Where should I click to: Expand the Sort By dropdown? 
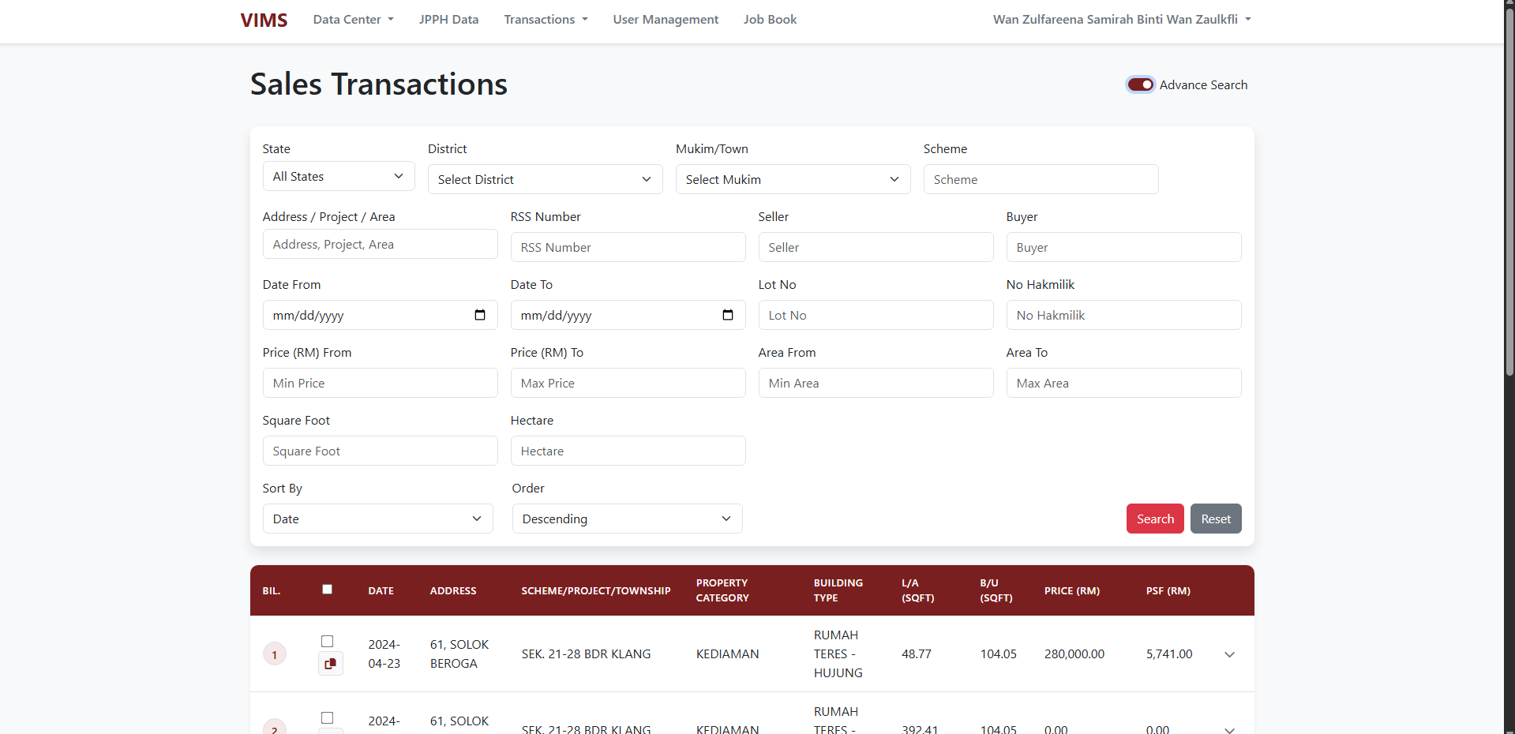pos(377,519)
